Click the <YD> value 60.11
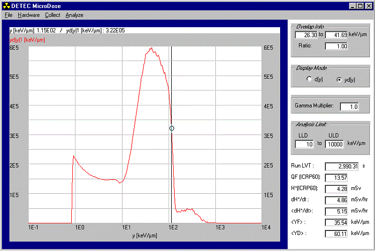The height and width of the screenshot is (251, 375). [x=336, y=234]
